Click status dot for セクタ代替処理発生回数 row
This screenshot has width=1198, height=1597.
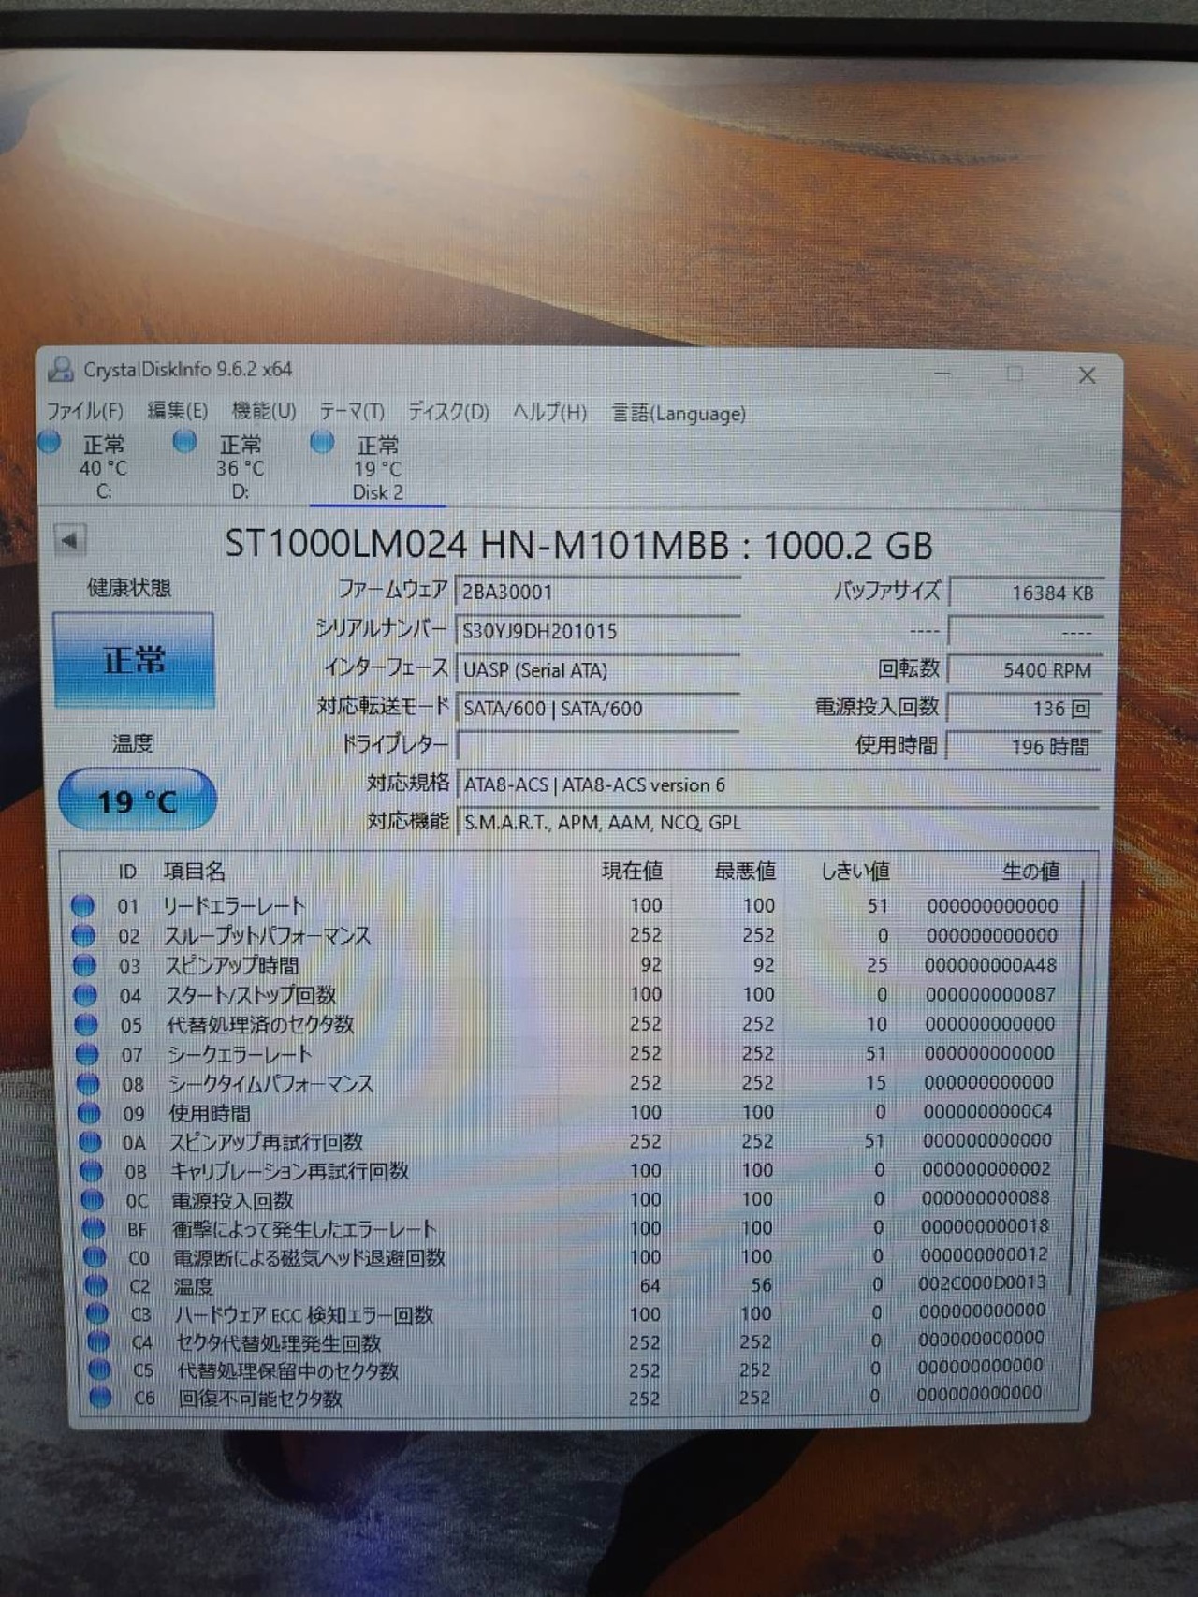(98, 1342)
